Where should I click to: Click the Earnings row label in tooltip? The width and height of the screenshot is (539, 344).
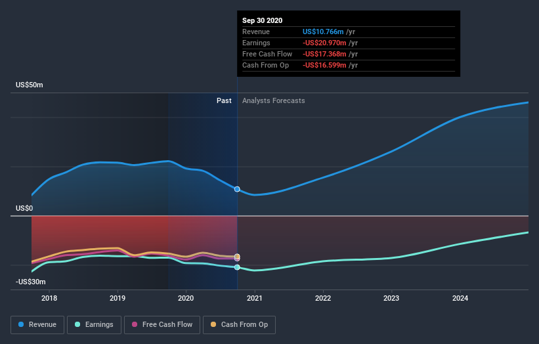pos(256,43)
